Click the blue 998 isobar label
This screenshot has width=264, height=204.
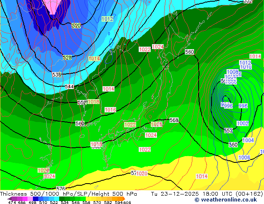coord(243,106)
